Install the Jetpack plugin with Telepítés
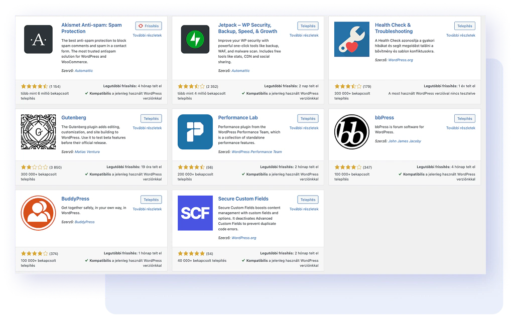This screenshot has width=514, height=319. 308,26
